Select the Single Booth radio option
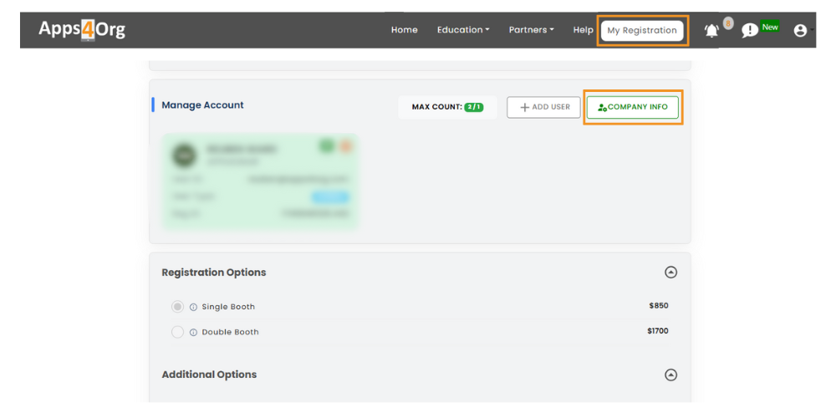836x418 pixels. point(177,307)
